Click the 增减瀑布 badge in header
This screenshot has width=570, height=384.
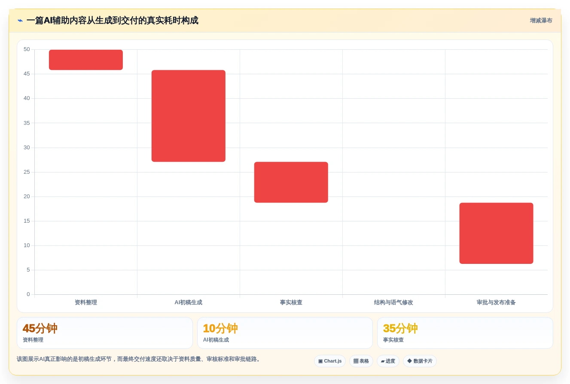541,21
